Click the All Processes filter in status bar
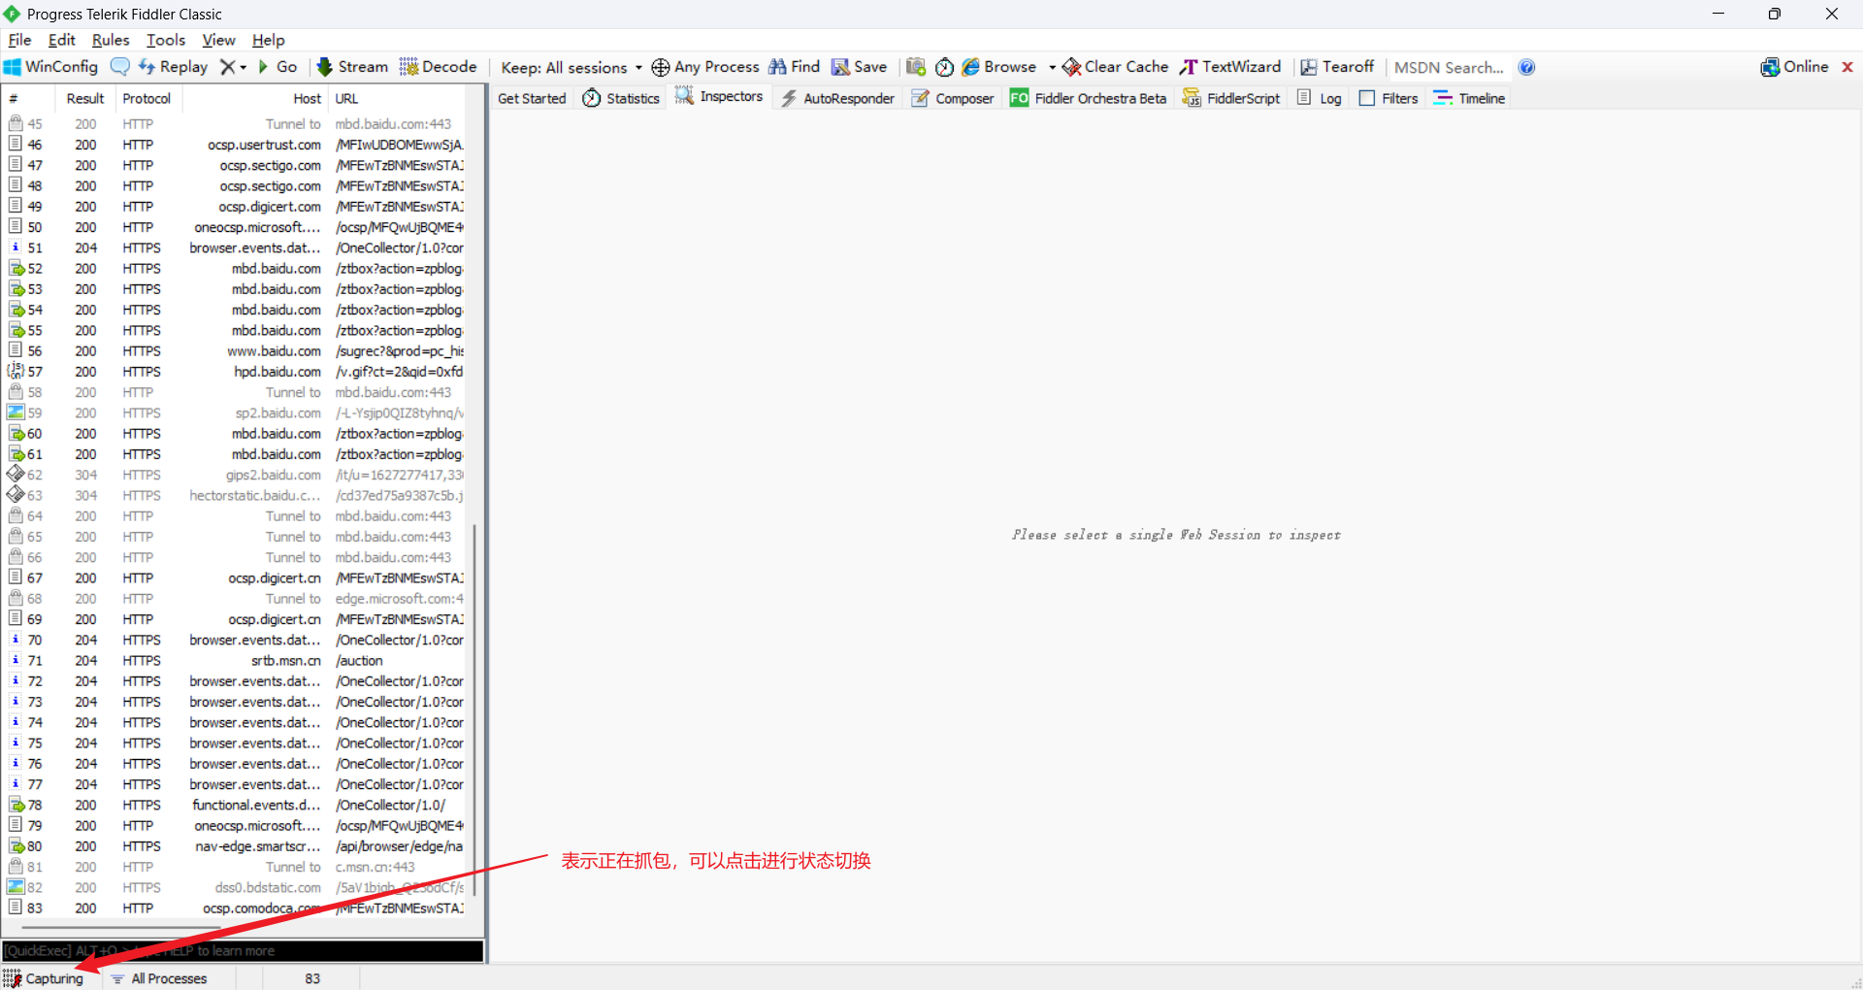Image resolution: width=1863 pixels, height=990 pixels. click(159, 978)
